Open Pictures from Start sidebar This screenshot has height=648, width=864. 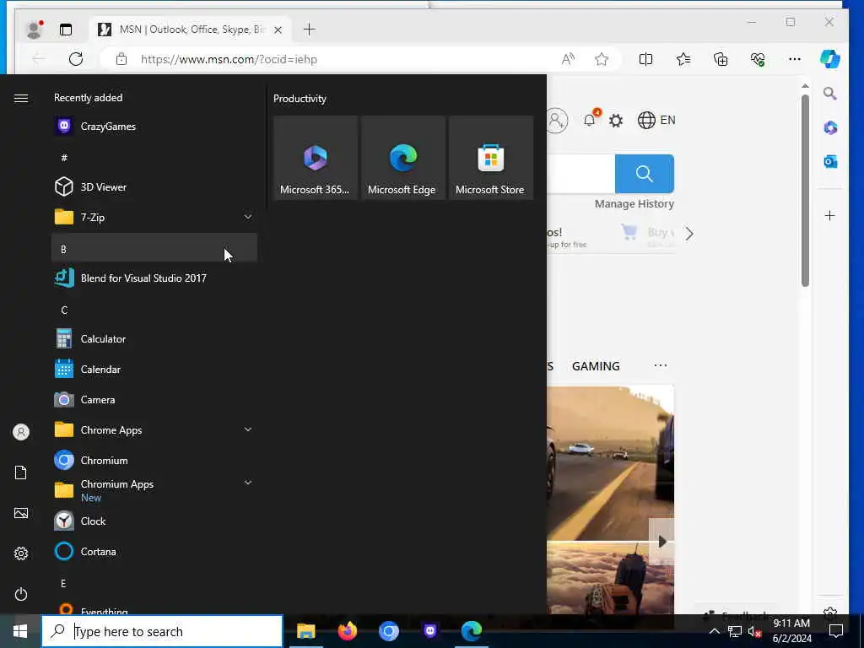click(x=21, y=514)
